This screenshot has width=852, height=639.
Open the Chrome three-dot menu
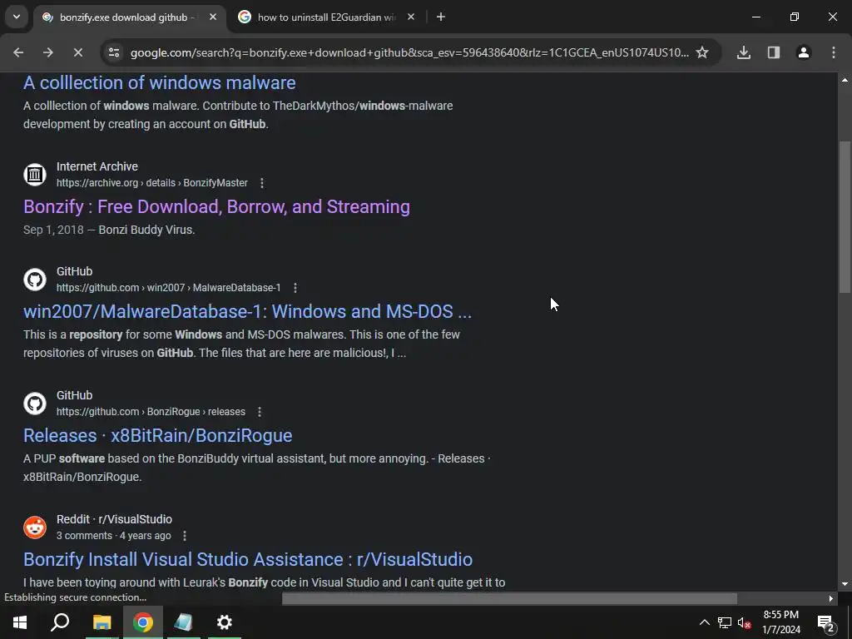834,52
